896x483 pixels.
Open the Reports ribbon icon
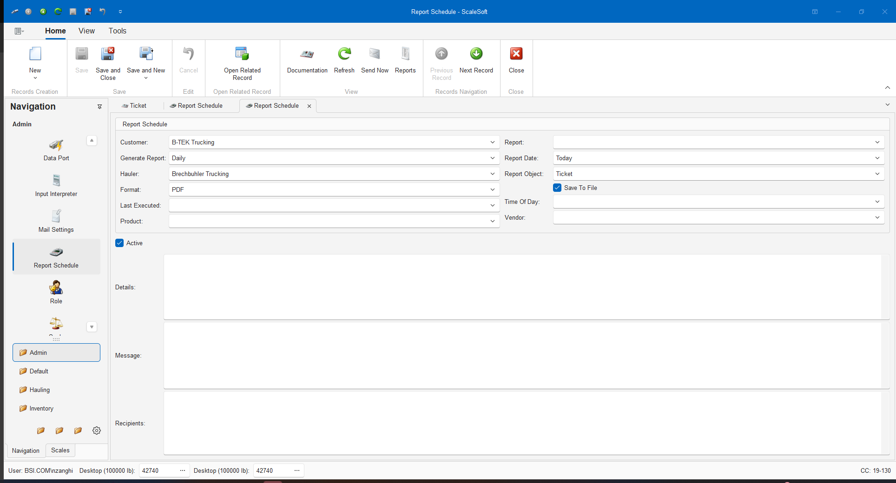point(405,54)
